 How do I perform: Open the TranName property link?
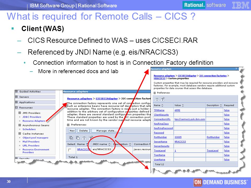coord(159,155)
